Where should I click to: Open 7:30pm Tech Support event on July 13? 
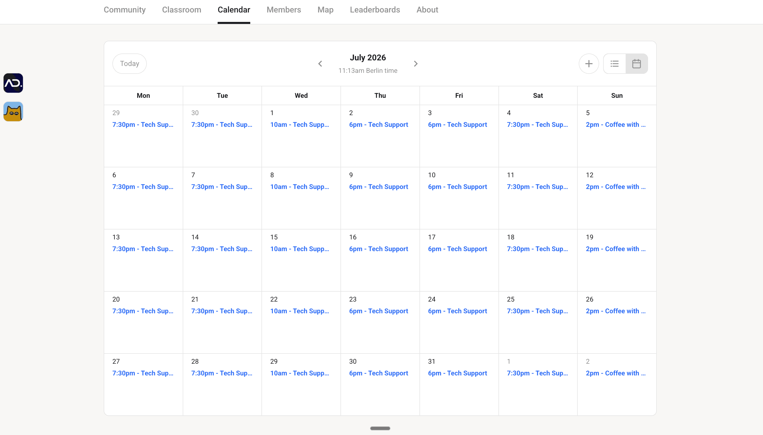142,249
